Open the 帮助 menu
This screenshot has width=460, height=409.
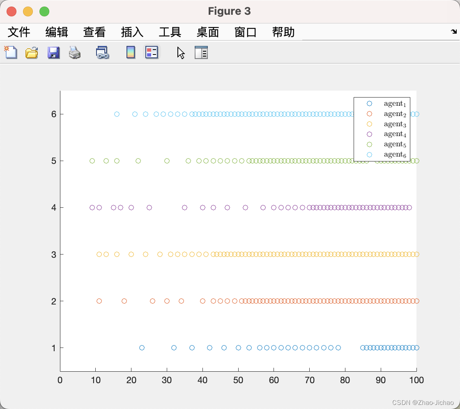coord(283,32)
